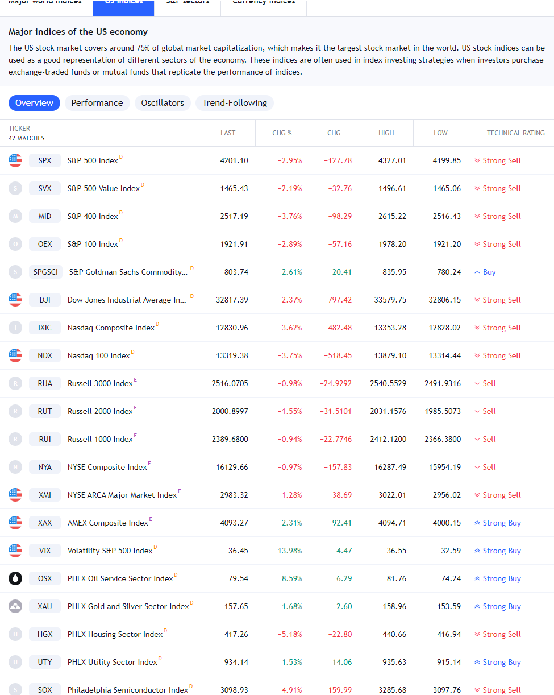Click Dow Jones Industrial Average name
This screenshot has height=695, width=554.
127,300
